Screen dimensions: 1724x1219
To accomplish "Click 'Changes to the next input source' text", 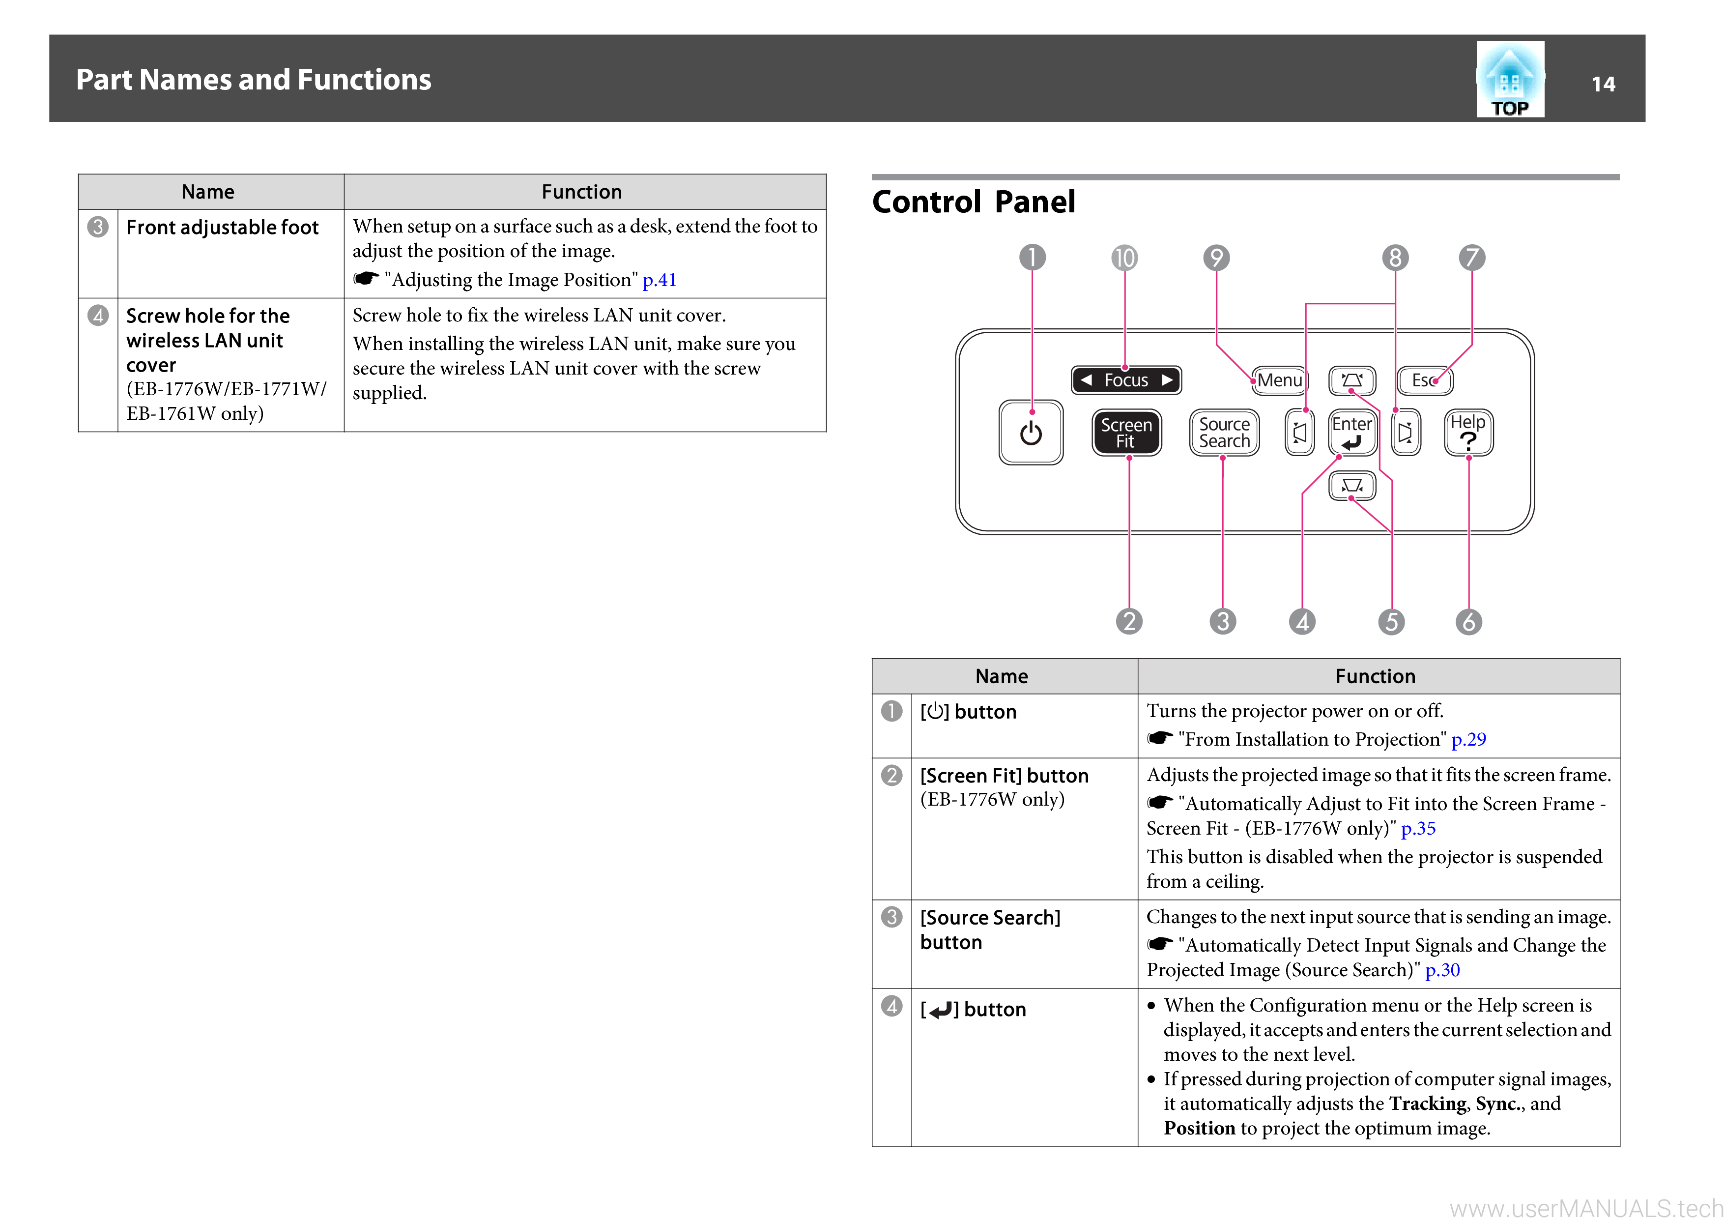I will tap(1379, 917).
